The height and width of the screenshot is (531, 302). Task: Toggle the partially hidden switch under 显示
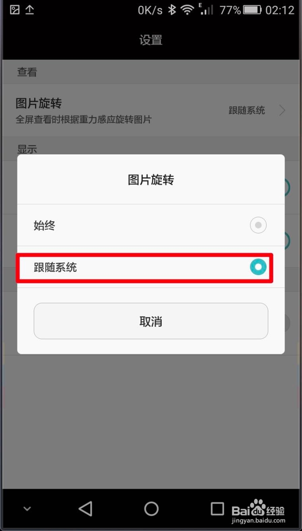(x=287, y=187)
